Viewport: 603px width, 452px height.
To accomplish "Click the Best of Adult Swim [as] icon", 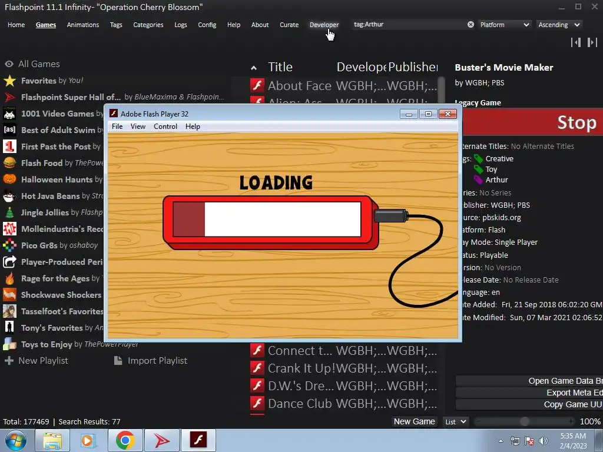I will tap(9, 130).
